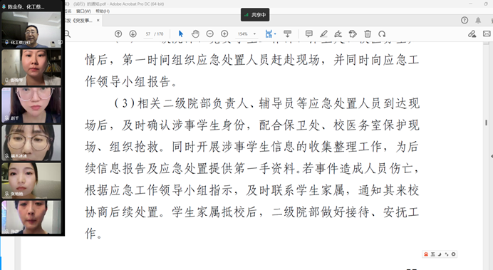Click the 共享中 sharing status indicator
The image size is (493, 270).
click(255, 15)
